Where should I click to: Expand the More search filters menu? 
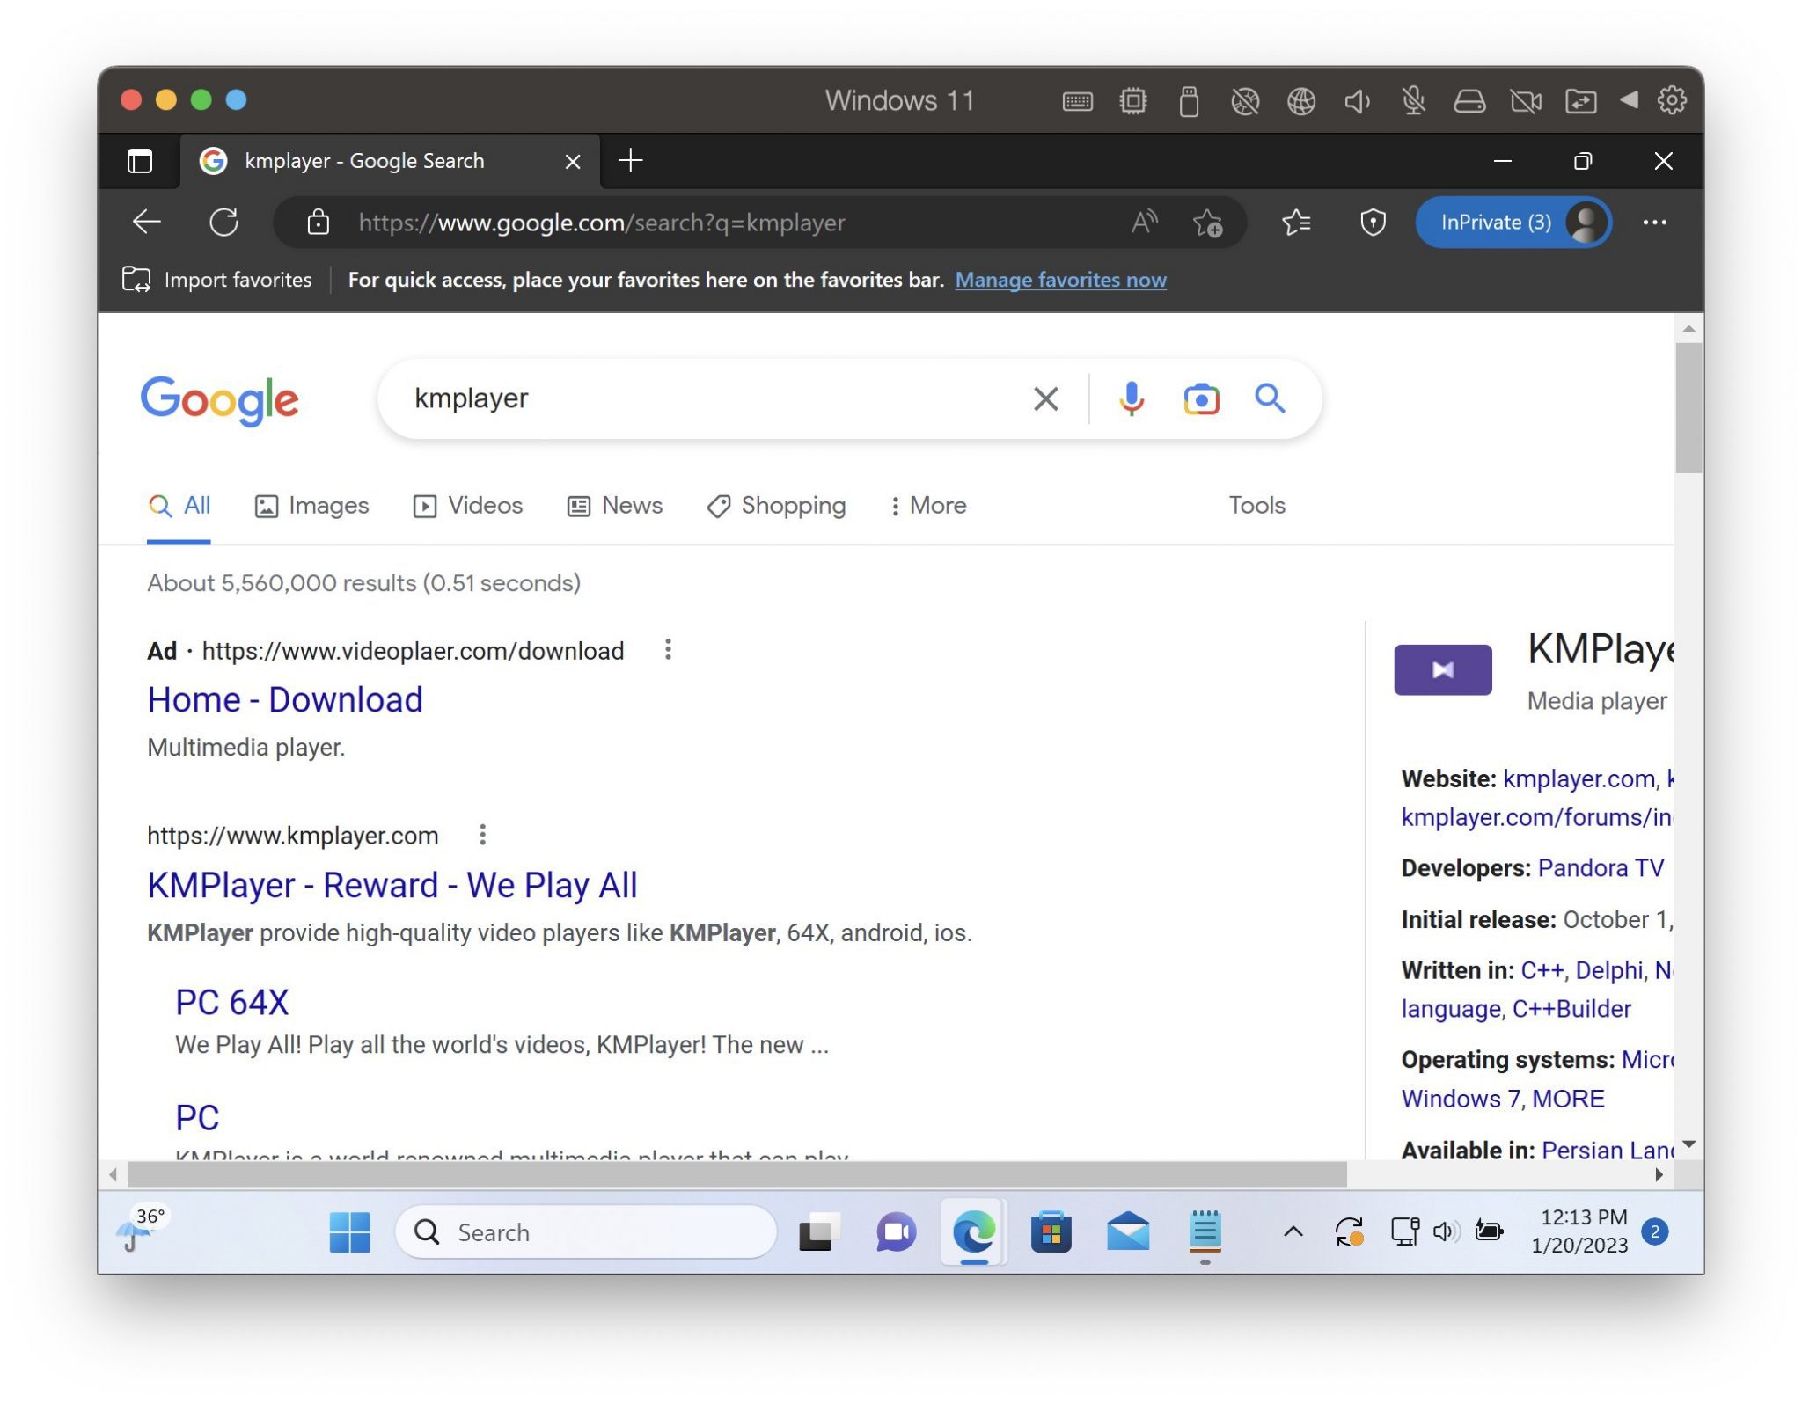click(927, 505)
